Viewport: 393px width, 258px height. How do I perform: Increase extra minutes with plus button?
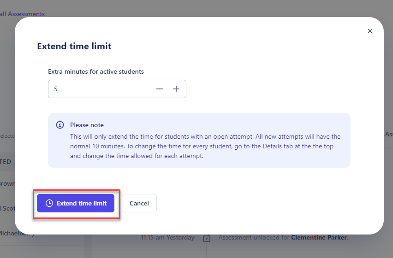[x=176, y=89]
